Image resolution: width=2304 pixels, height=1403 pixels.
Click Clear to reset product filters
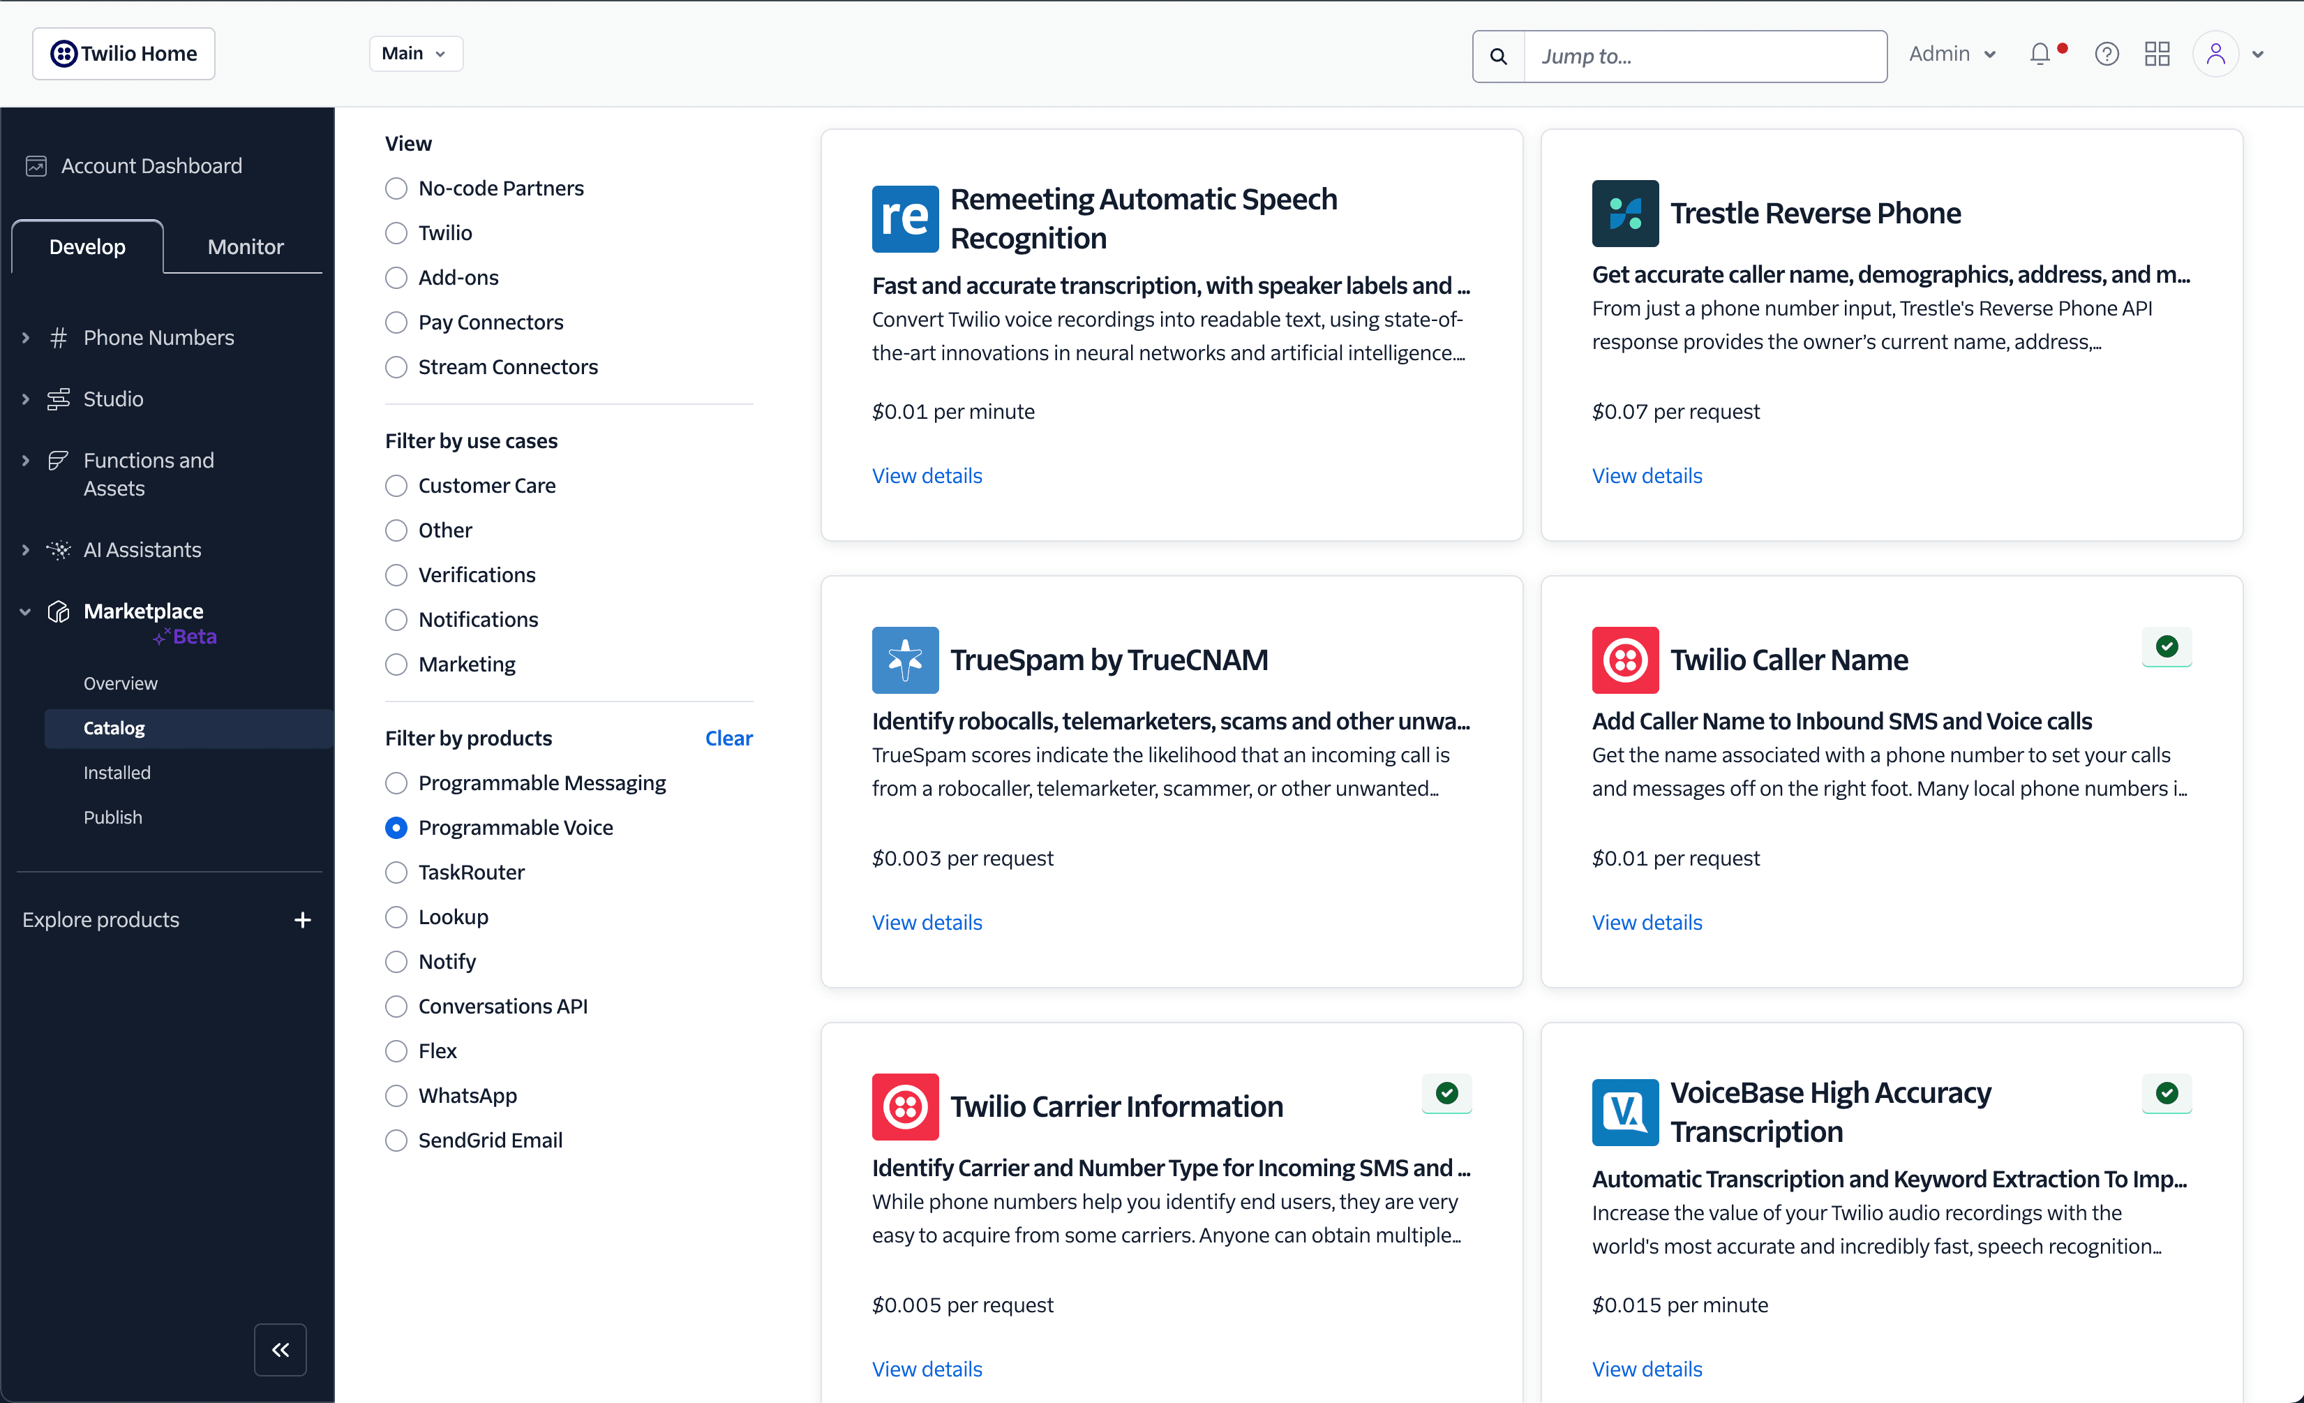(728, 738)
